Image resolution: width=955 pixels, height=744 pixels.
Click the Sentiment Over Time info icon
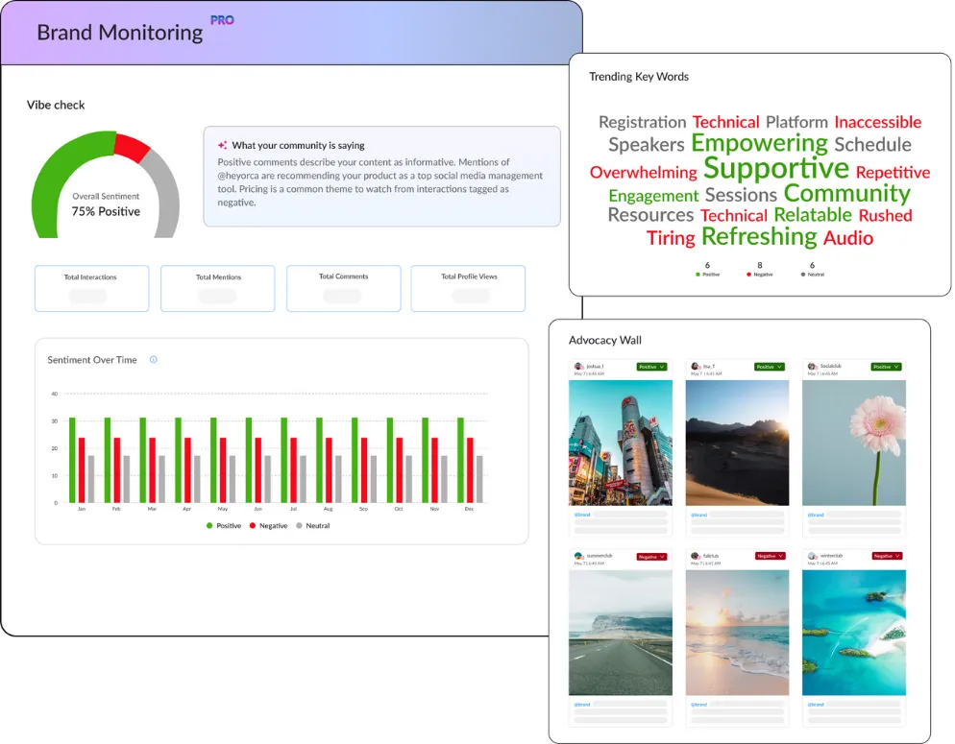click(x=153, y=360)
